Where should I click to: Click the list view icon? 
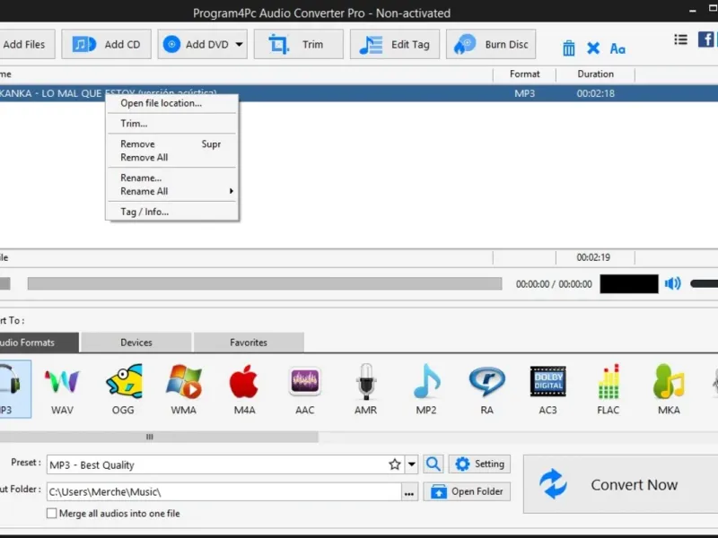click(680, 39)
